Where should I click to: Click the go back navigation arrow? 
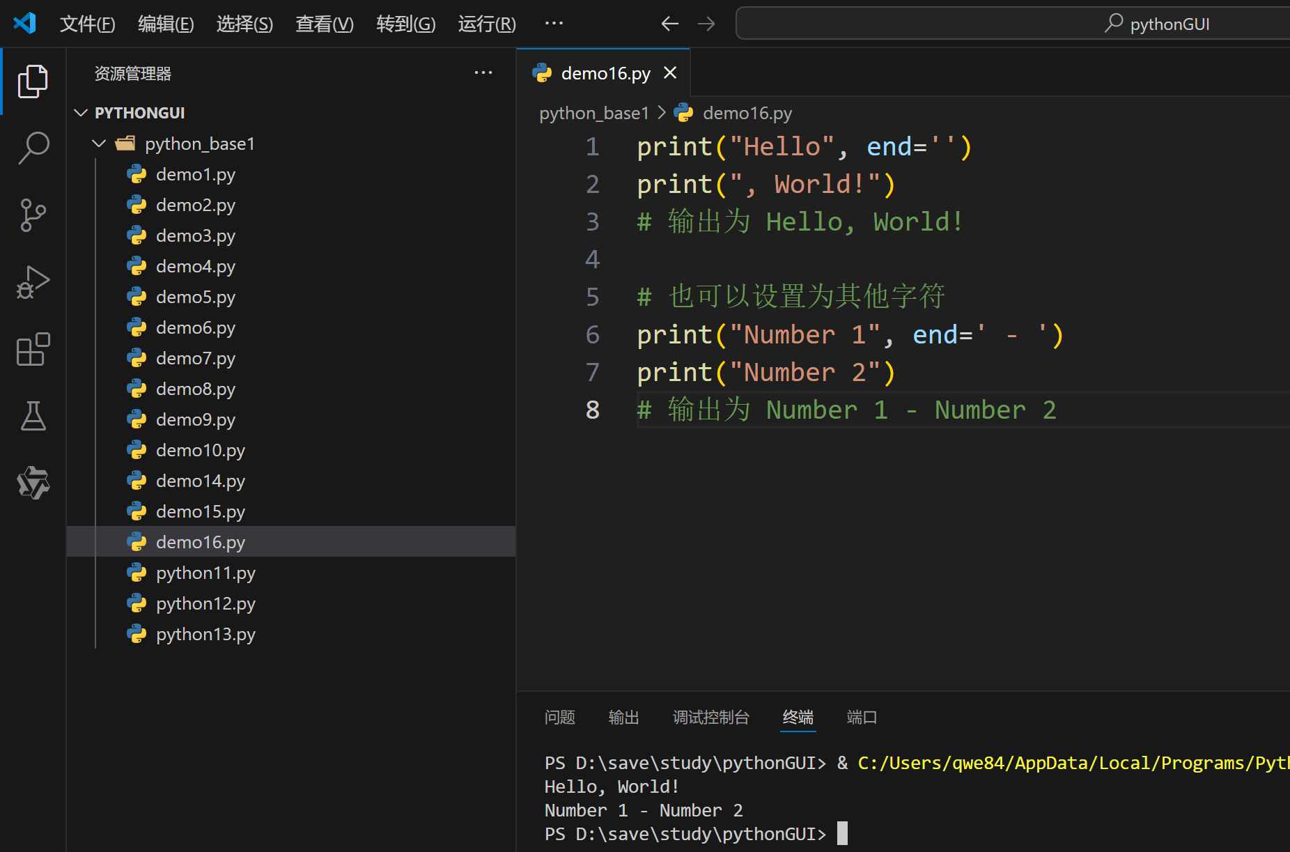click(x=669, y=23)
